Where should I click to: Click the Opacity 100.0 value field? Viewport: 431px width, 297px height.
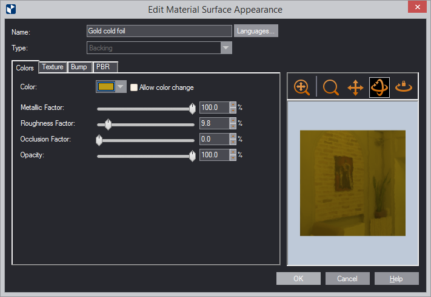tap(215, 155)
